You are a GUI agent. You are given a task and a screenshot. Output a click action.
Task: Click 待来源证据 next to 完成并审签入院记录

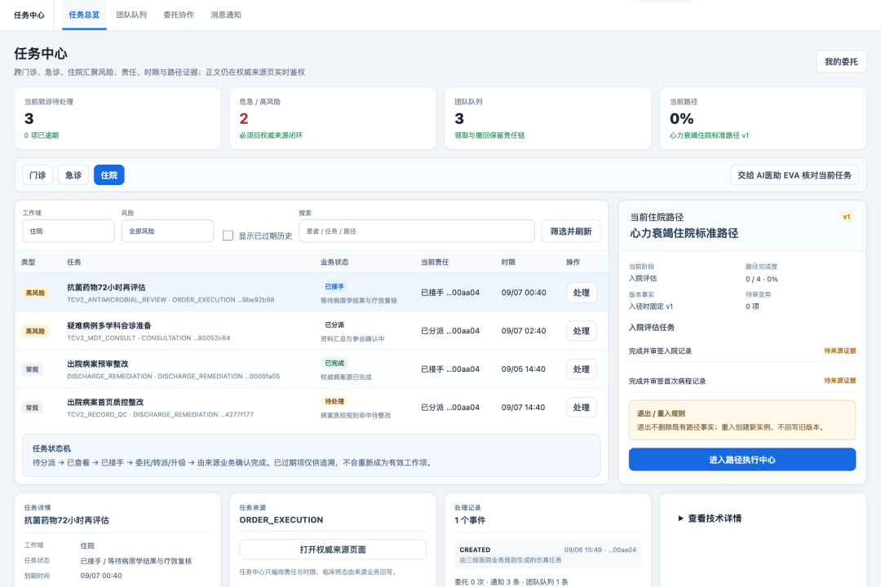(x=840, y=351)
